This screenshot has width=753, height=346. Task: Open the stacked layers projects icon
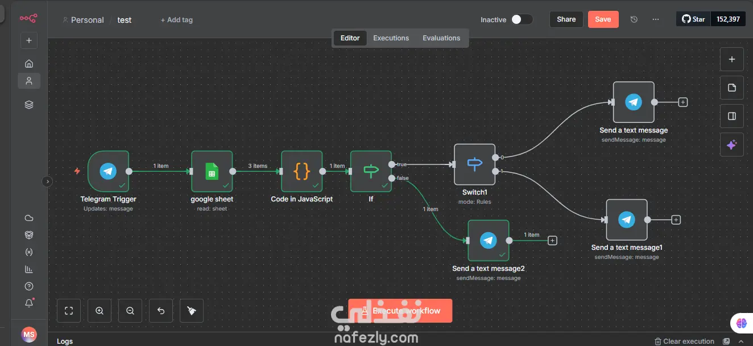point(29,105)
